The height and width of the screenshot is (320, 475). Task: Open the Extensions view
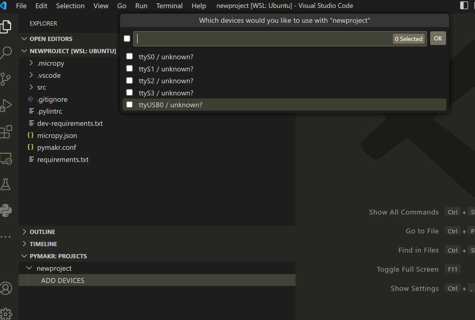coord(5,132)
